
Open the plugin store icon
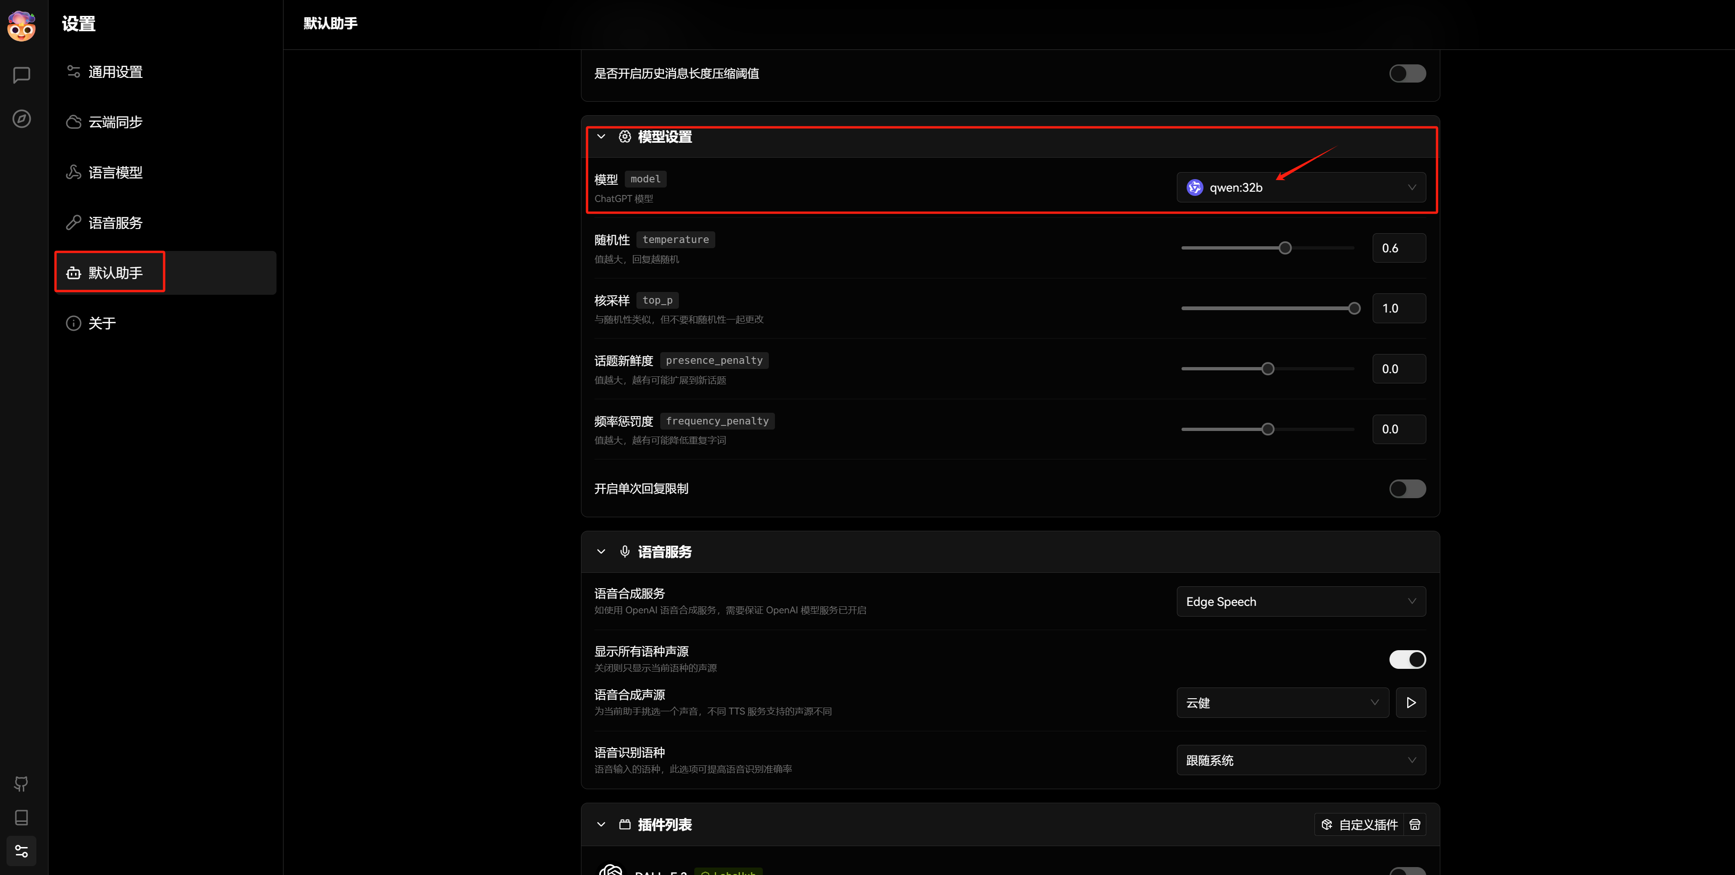tap(1414, 825)
